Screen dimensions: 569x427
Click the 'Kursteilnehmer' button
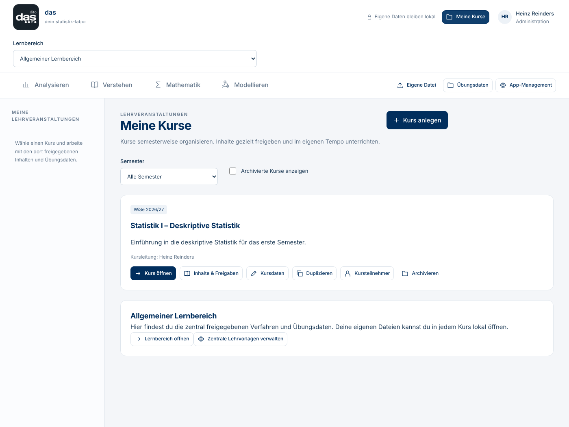367,273
